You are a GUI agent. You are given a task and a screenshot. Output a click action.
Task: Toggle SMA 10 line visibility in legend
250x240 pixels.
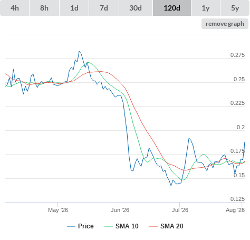point(121,226)
